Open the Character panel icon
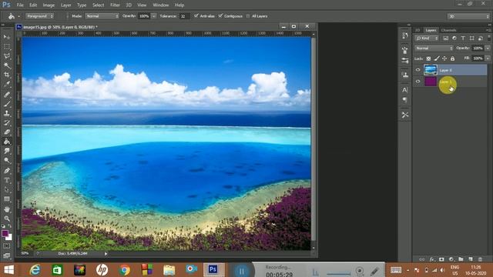The width and height of the screenshot is (493, 277). click(x=405, y=90)
